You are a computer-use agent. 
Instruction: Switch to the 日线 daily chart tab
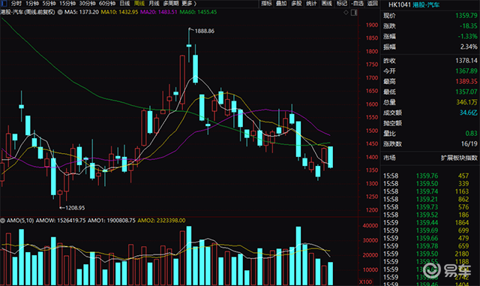pyautogui.click(x=124, y=4)
